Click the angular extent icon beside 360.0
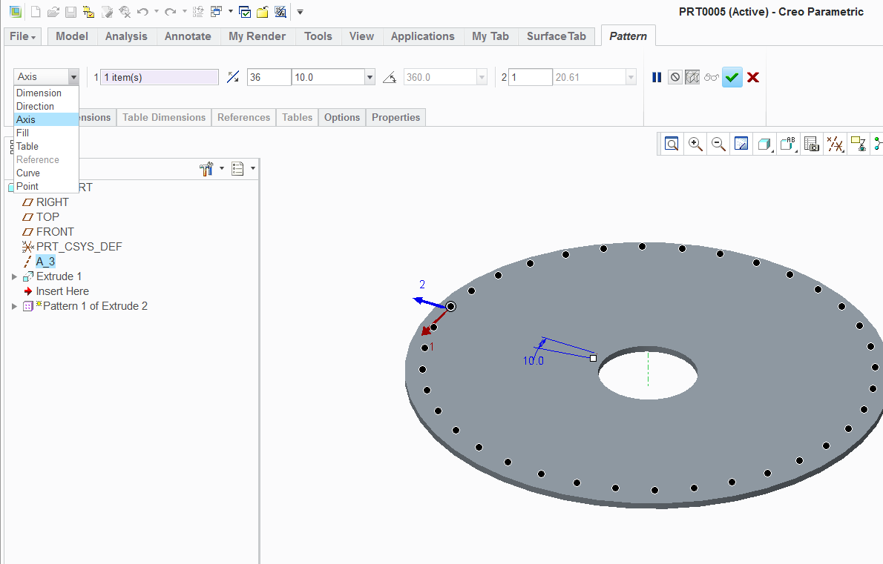Viewport: 883px width, 564px height. tap(390, 77)
